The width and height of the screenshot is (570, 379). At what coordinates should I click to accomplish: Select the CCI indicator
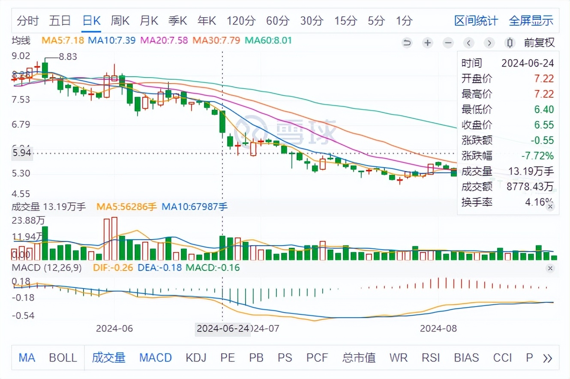[503, 358]
